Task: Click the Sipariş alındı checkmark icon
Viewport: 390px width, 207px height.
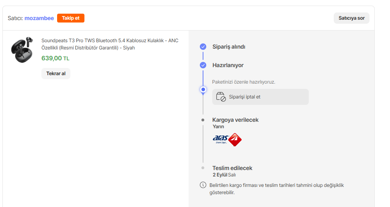Action: (x=203, y=47)
